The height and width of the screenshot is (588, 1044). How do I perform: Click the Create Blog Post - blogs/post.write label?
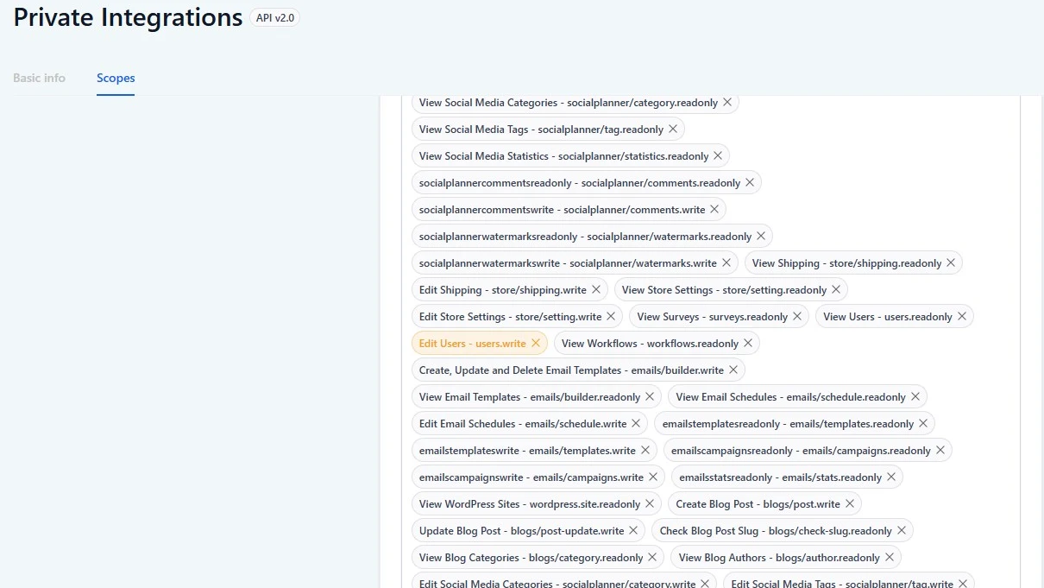(758, 504)
